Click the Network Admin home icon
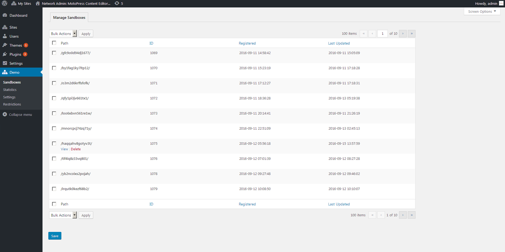The image size is (505, 252). pos(38,3)
